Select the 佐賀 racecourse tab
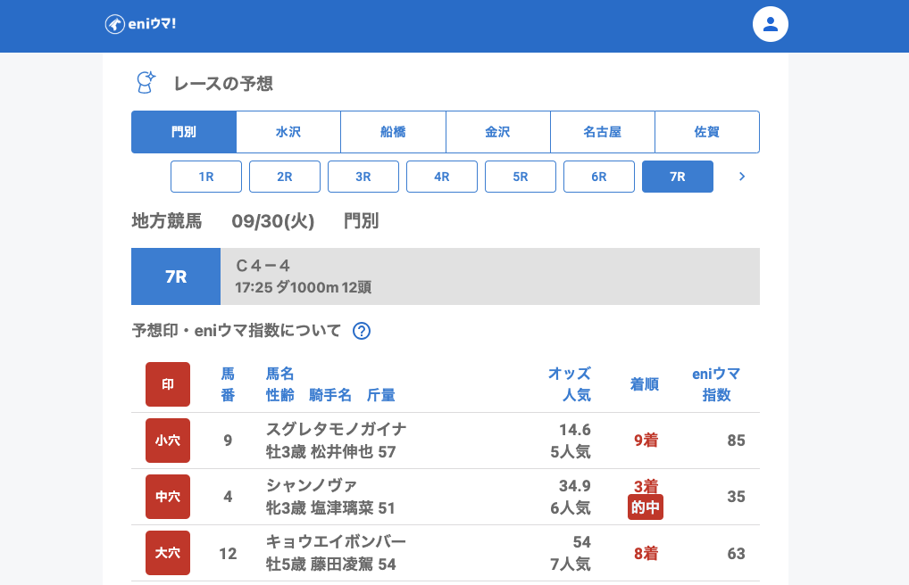Image resolution: width=909 pixels, height=585 pixels. pos(706,132)
